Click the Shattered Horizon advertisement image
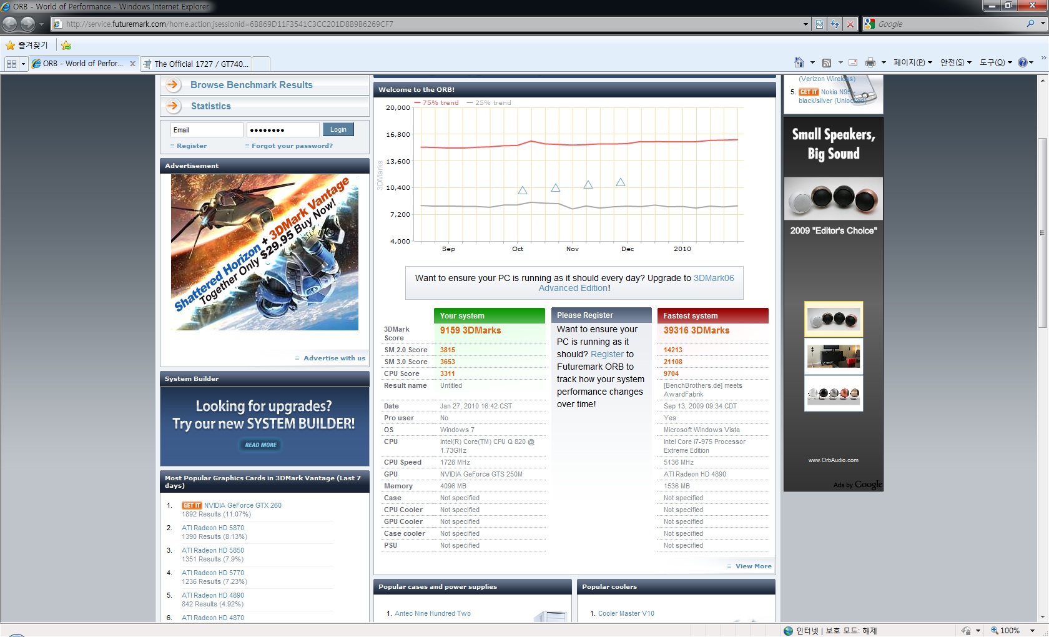1049x637 pixels. click(x=265, y=252)
